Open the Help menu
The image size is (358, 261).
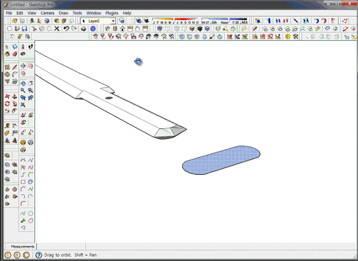point(127,13)
